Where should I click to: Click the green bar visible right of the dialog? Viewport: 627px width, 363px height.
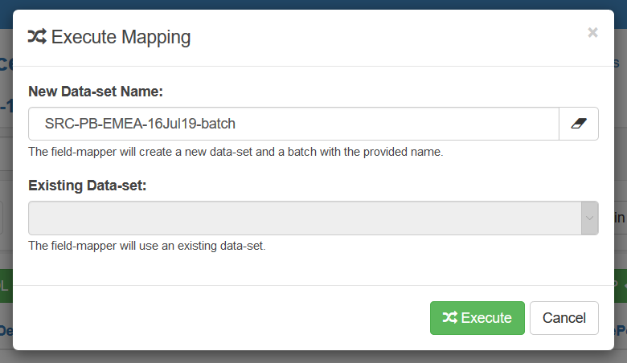620,285
